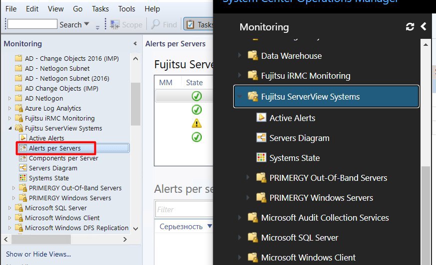
Task: Expand PRIMERGY Out-Of-Band Servers in web console
Action: click(x=248, y=177)
